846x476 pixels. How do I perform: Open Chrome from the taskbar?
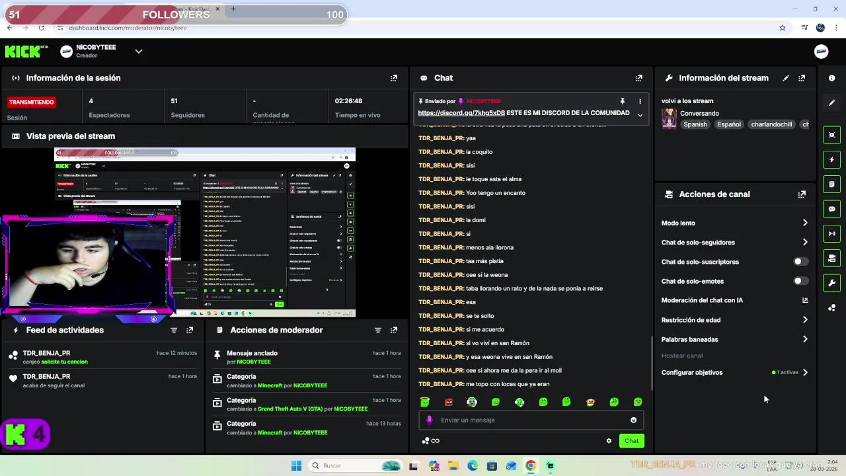(530, 465)
